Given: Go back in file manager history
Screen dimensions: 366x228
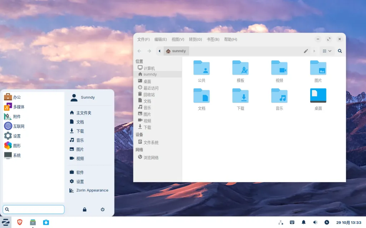Looking at the screenshot, I should point(139,51).
